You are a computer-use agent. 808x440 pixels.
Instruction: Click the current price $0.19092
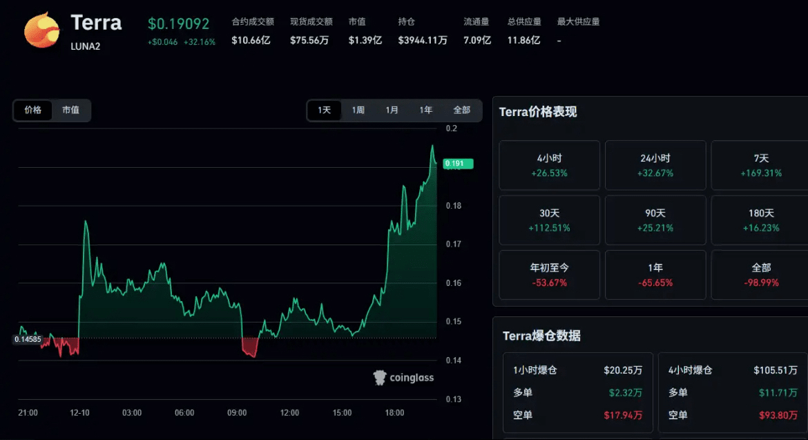point(178,23)
